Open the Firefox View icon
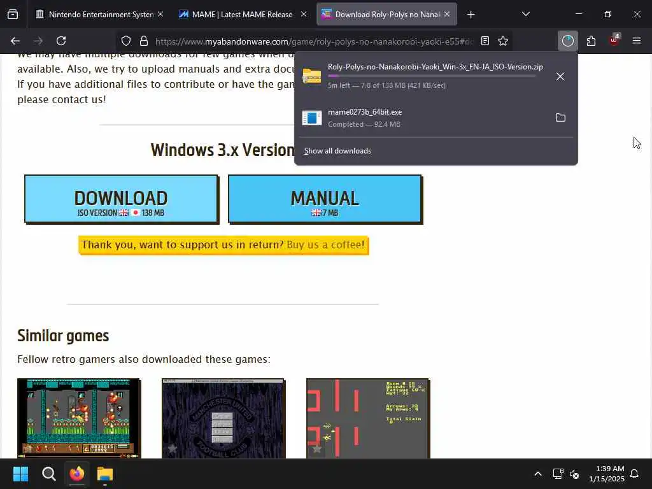Image resolution: width=652 pixels, height=489 pixels. 13,15
